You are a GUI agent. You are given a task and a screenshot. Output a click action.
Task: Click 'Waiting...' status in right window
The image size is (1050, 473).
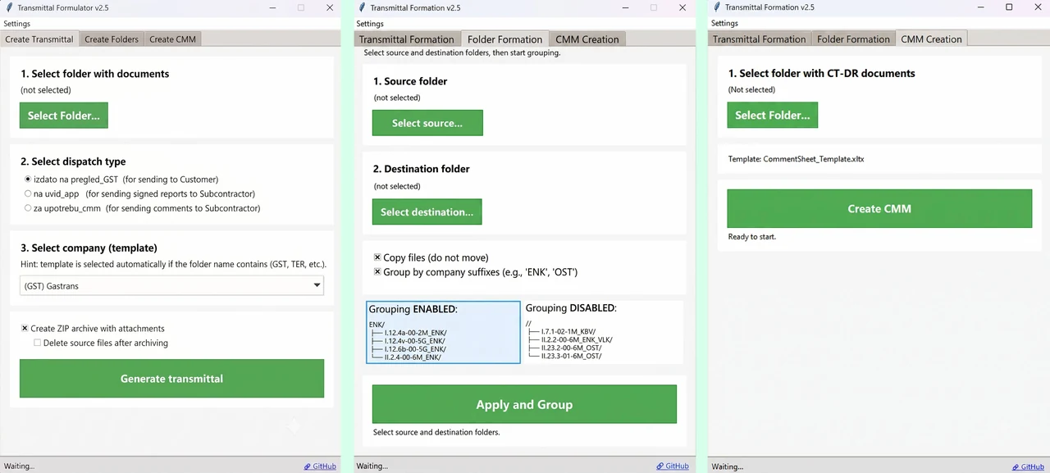727,466
